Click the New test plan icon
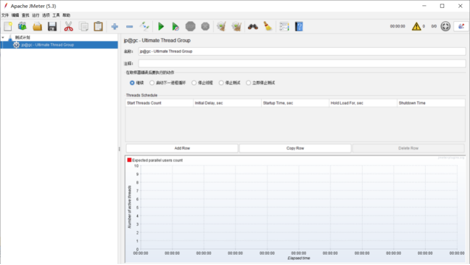The height and width of the screenshot is (265, 470). click(x=8, y=26)
